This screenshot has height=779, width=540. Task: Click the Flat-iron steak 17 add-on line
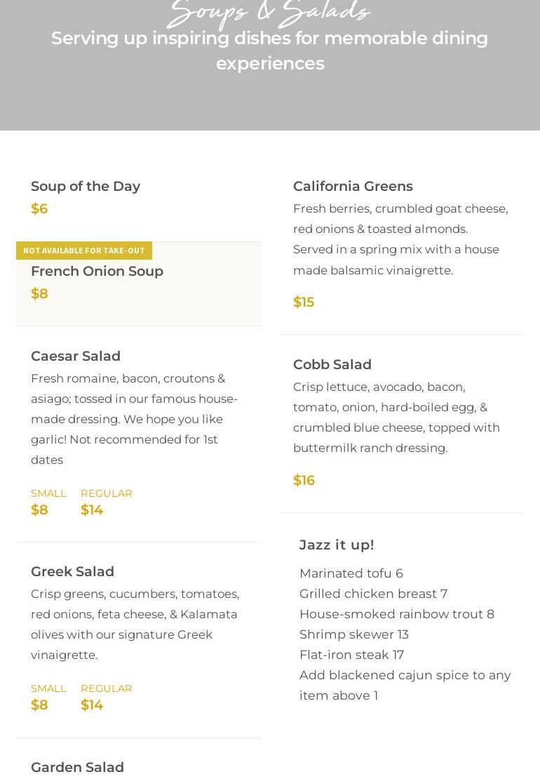(x=351, y=655)
